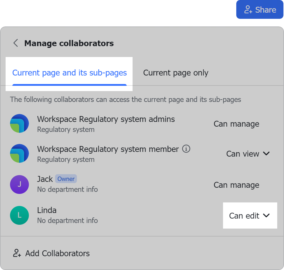Click Add Collaborators
Image resolution: width=284 pixels, height=270 pixels.
[57, 253]
